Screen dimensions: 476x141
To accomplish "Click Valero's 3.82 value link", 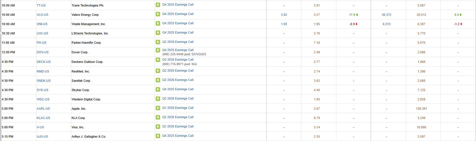I will (x=284, y=15).
